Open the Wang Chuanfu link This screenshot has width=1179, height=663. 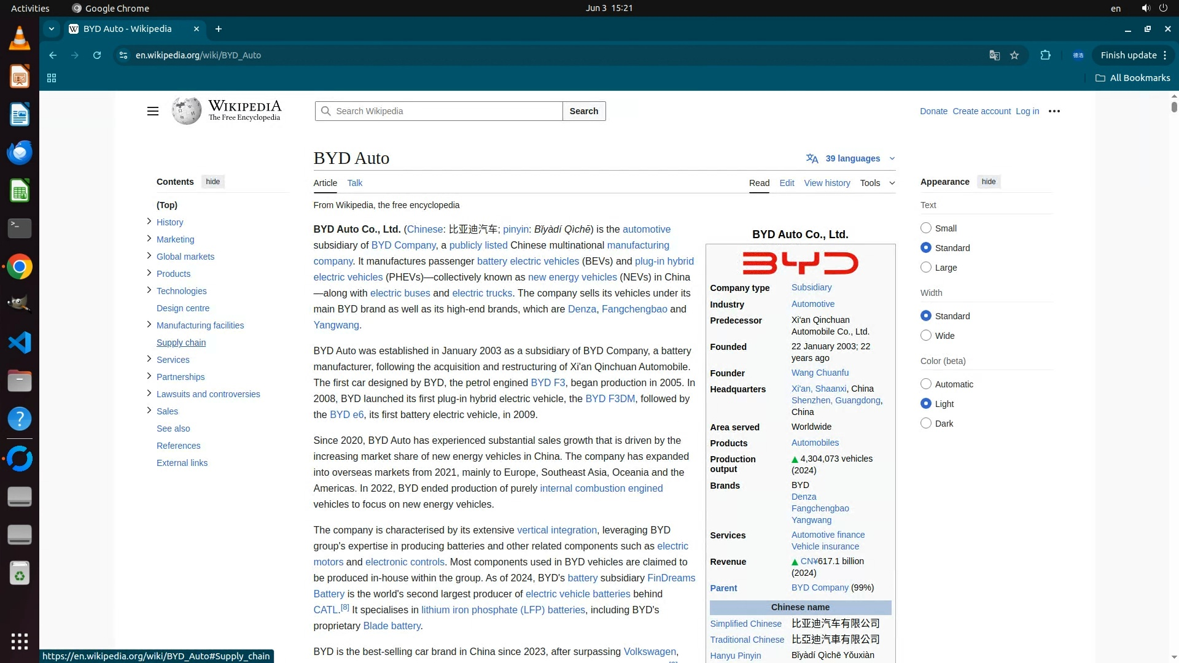[x=820, y=373]
